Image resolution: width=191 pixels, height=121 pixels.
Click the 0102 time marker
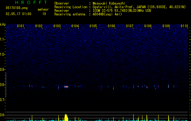[x=39, y=26]
